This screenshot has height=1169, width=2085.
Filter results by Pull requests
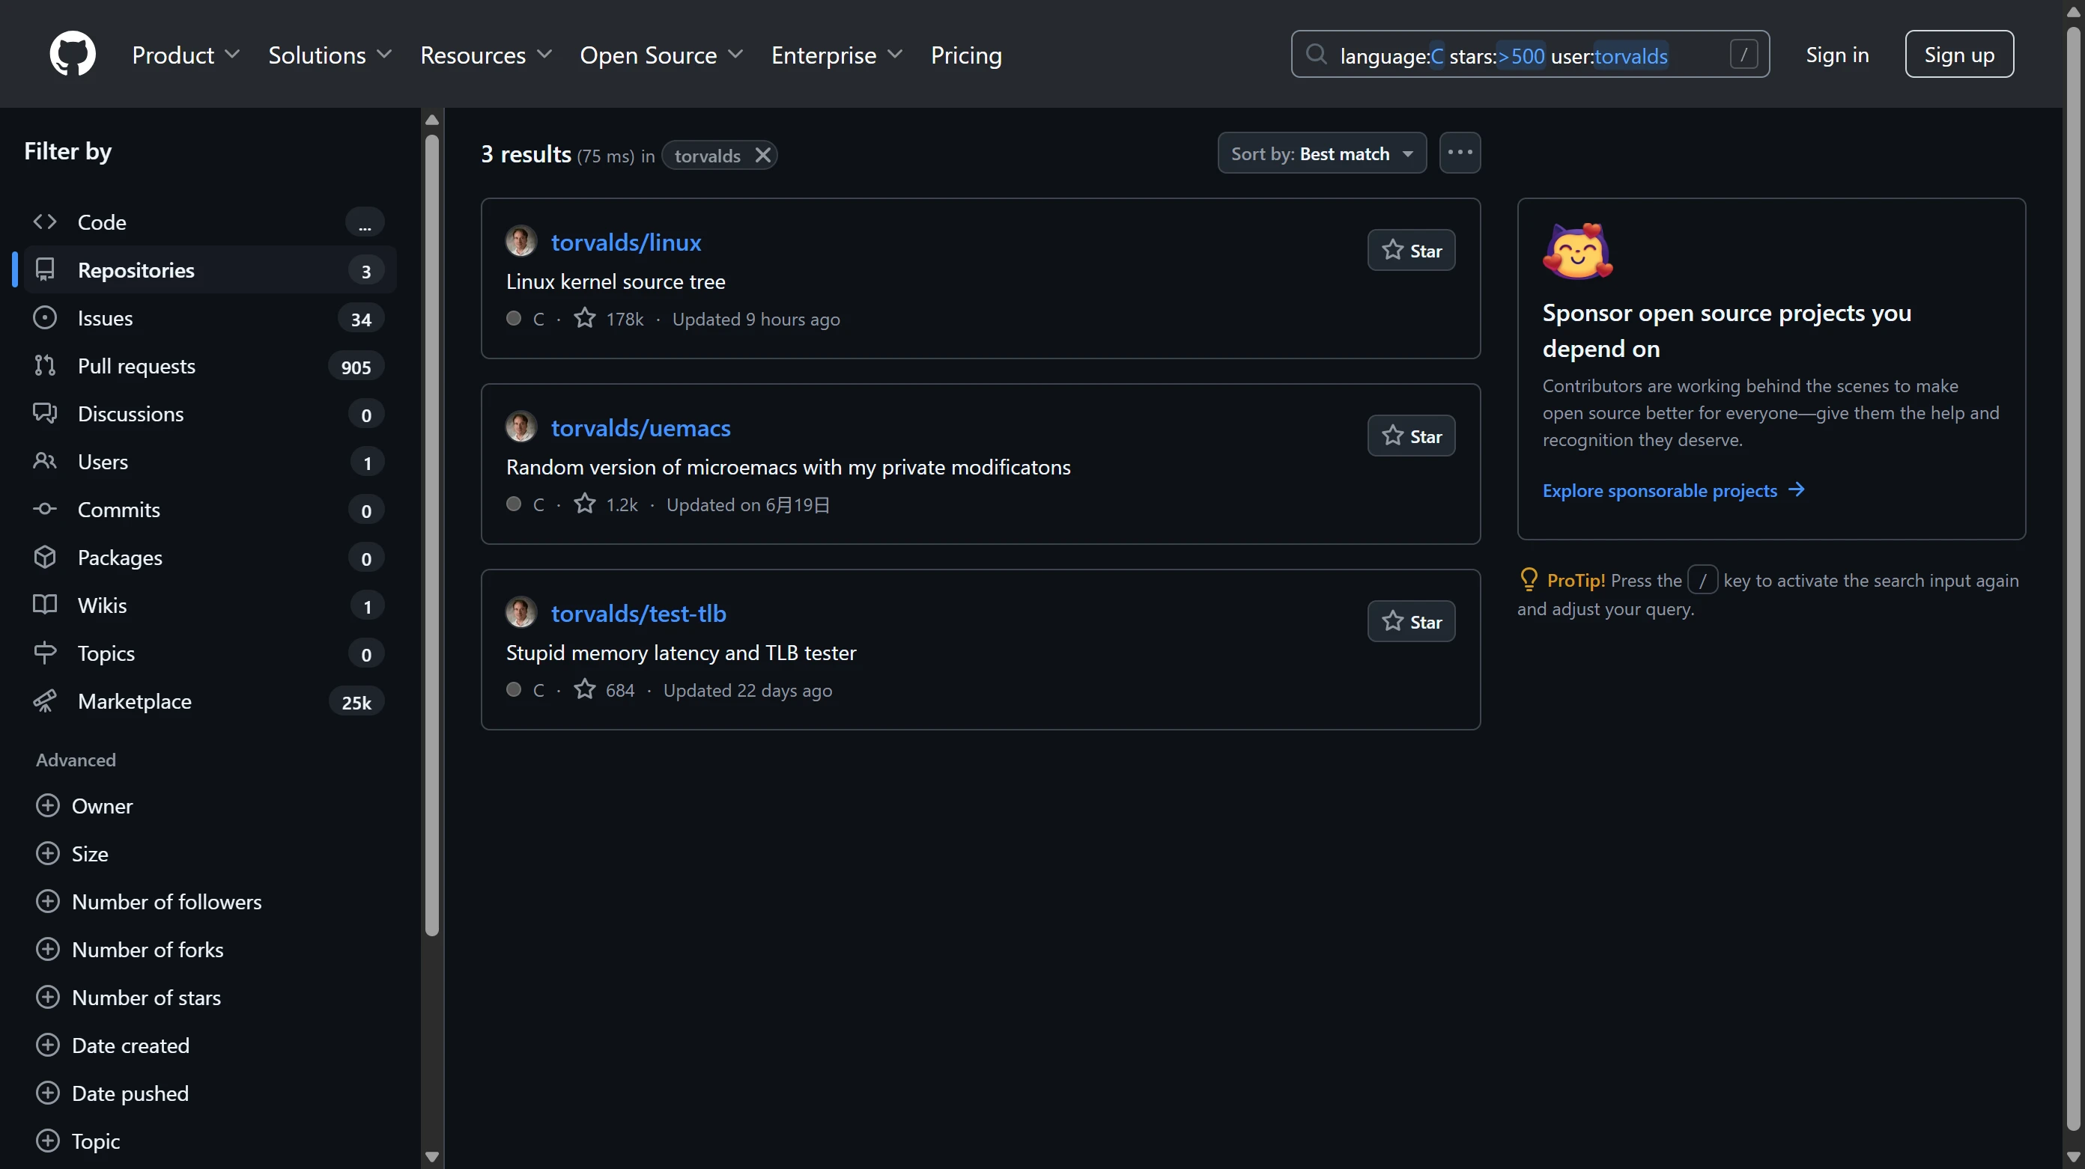pyautogui.click(x=136, y=366)
